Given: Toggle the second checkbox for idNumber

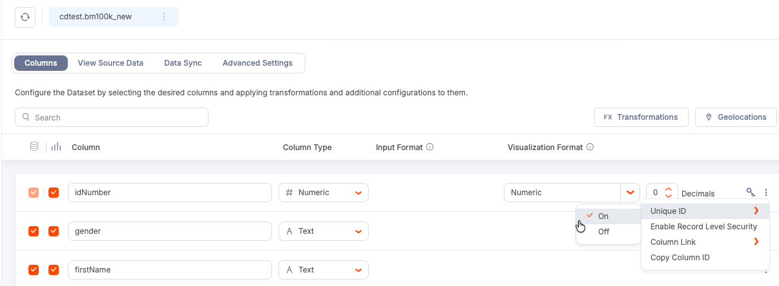Looking at the screenshot, I should tap(54, 193).
